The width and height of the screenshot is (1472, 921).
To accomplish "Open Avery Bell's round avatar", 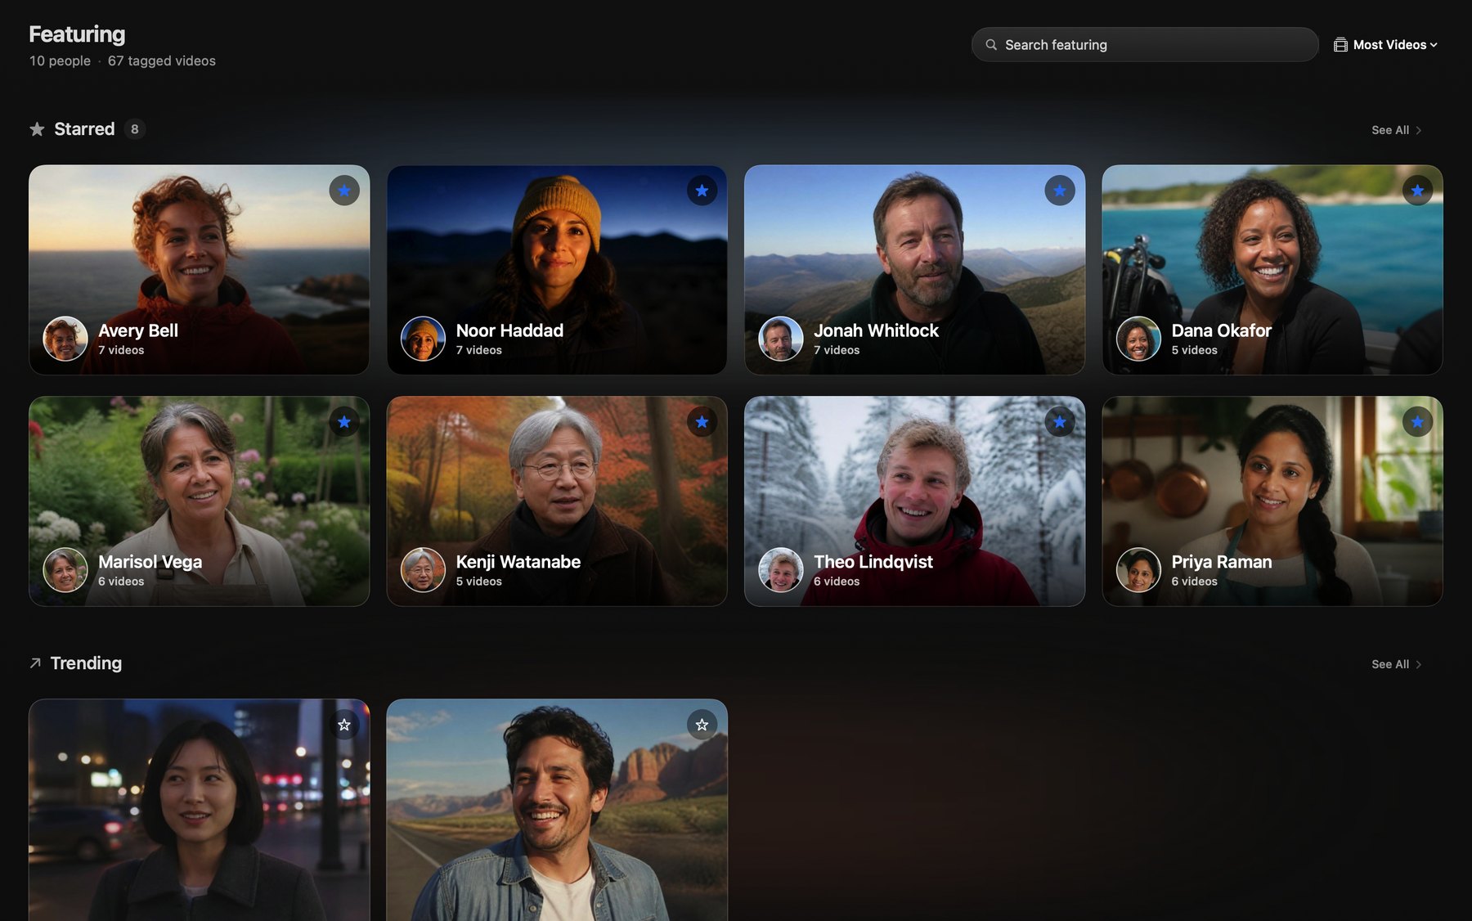I will pos(65,339).
